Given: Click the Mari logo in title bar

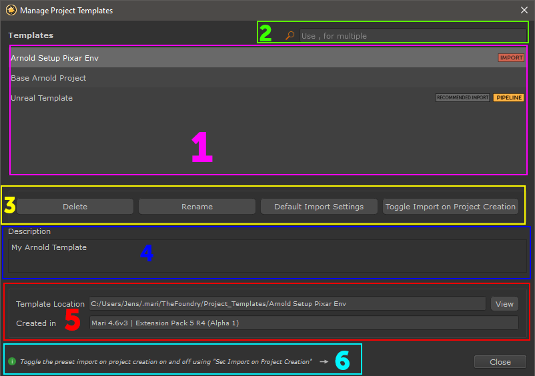Looking at the screenshot, I should [11, 11].
